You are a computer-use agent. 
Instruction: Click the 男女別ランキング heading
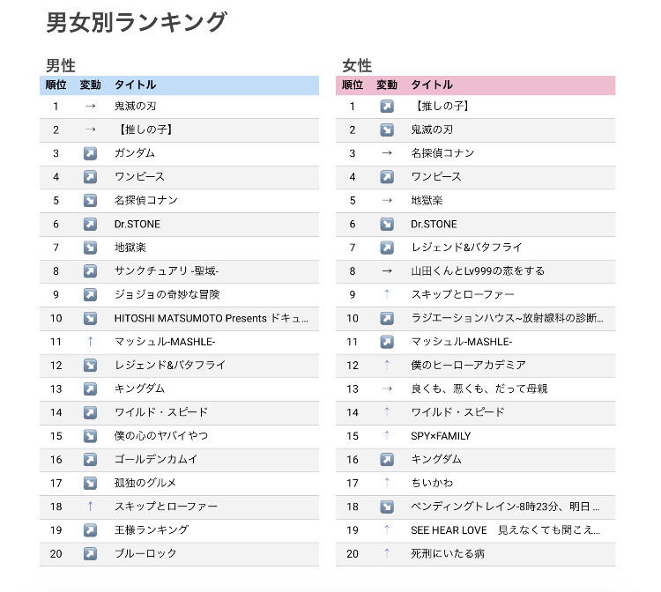point(136,22)
